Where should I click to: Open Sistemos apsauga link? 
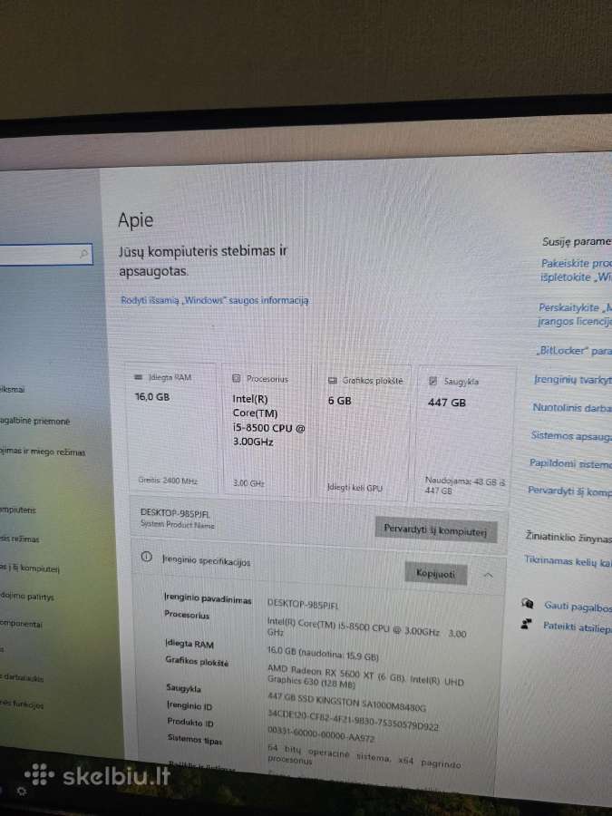point(571,435)
